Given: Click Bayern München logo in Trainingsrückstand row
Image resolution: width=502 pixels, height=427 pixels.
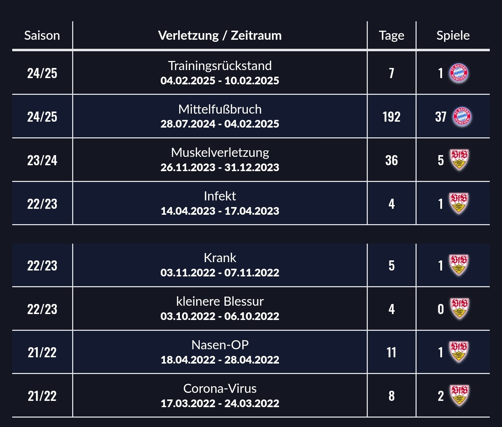Looking at the screenshot, I should point(459,73).
